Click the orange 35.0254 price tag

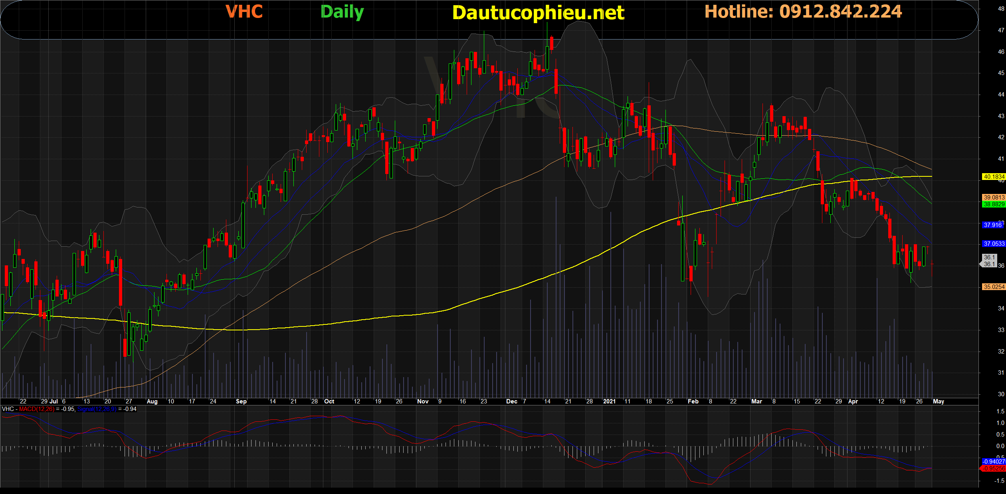(x=993, y=287)
